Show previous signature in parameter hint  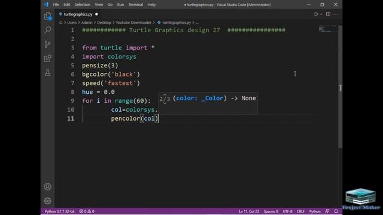(x=165, y=95)
